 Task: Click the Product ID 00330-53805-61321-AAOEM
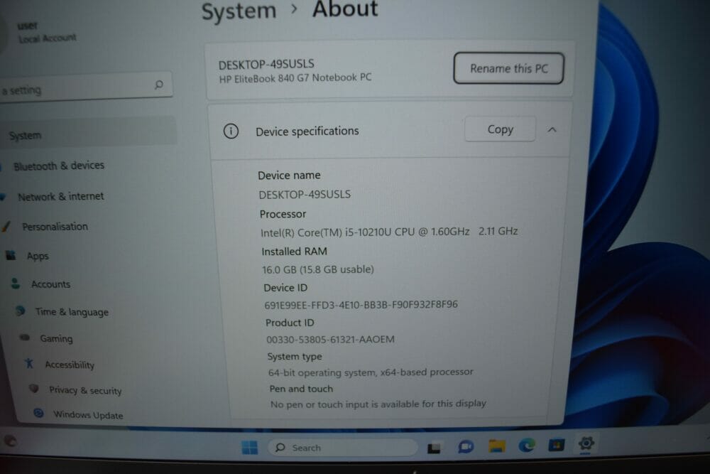pos(331,340)
